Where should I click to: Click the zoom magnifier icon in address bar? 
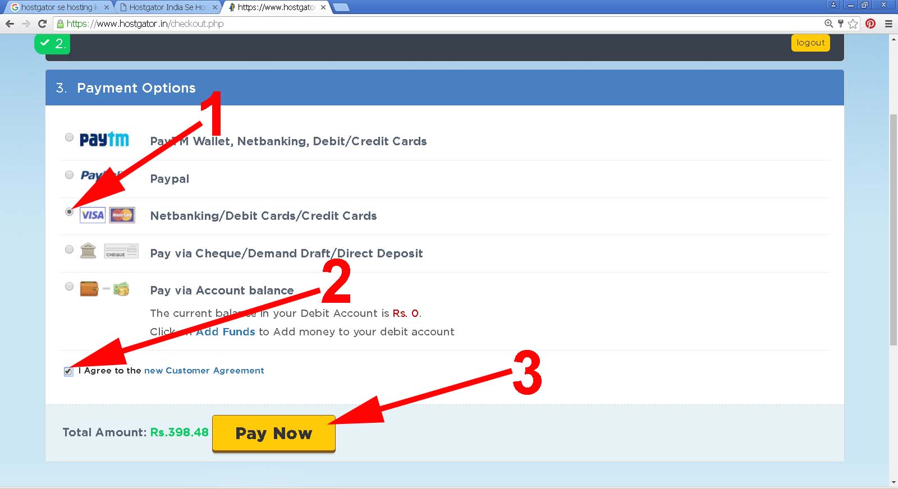[x=828, y=24]
